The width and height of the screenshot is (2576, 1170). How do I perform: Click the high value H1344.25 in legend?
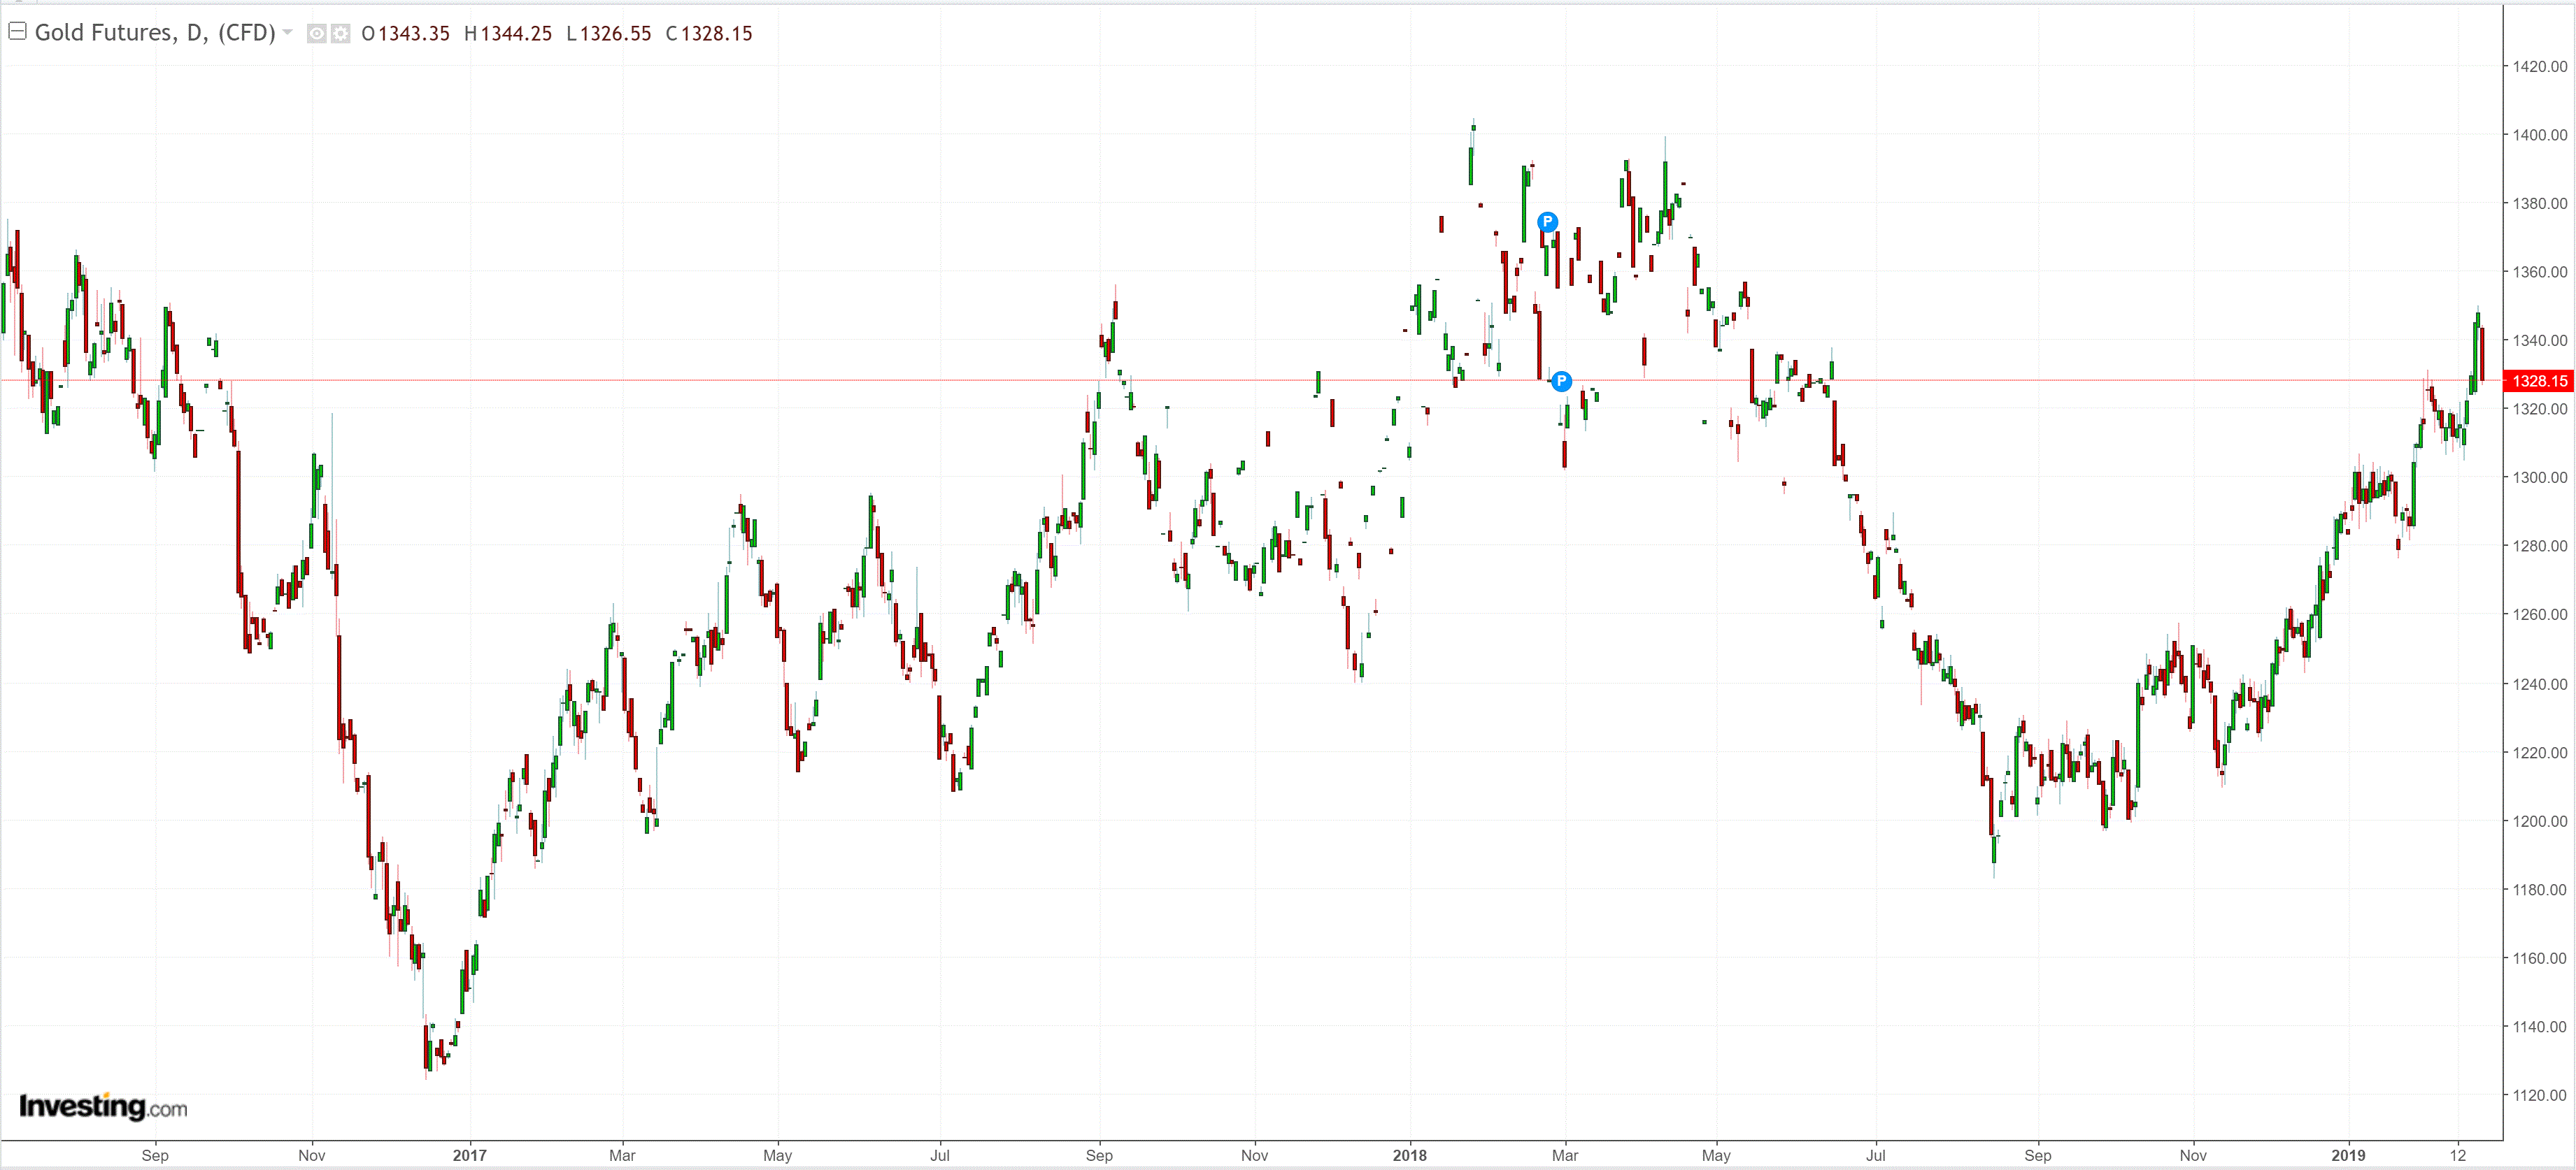coord(508,34)
